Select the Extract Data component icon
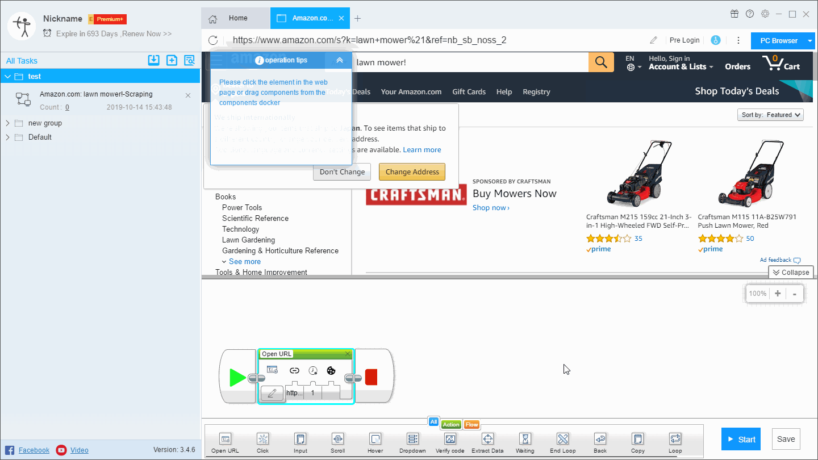Screen dimensions: 818x460 pyautogui.click(x=487, y=439)
